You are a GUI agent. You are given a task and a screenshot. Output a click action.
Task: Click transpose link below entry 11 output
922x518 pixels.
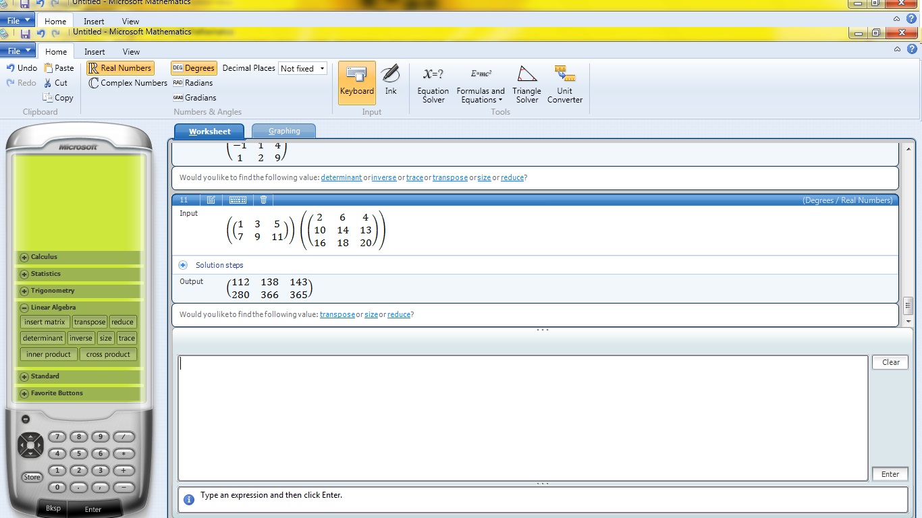337,315
